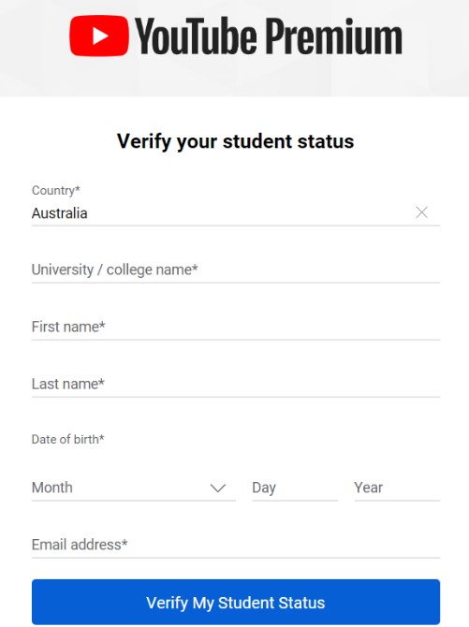This screenshot has width=469, height=627.
Task: Focus the Day input field
Action: pyautogui.click(x=295, y=488)
